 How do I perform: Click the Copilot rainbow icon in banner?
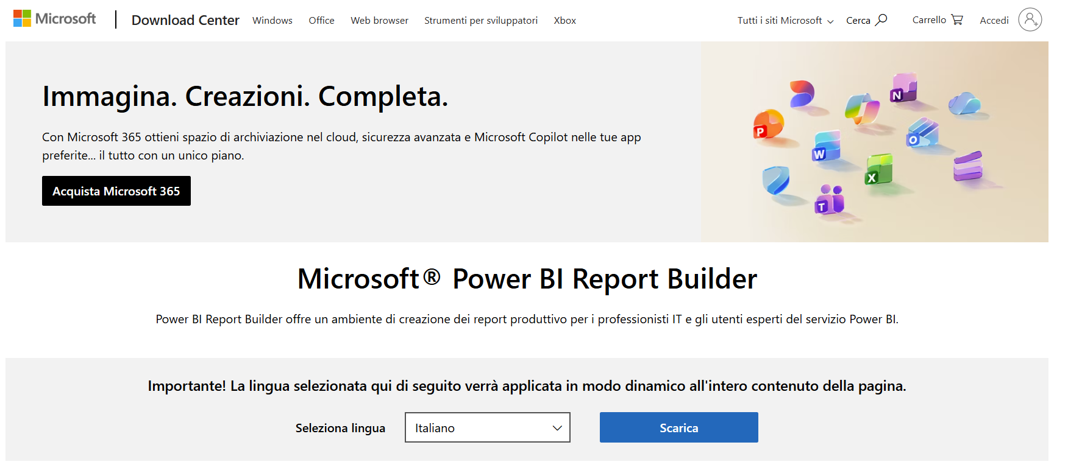tap(861, 109)
